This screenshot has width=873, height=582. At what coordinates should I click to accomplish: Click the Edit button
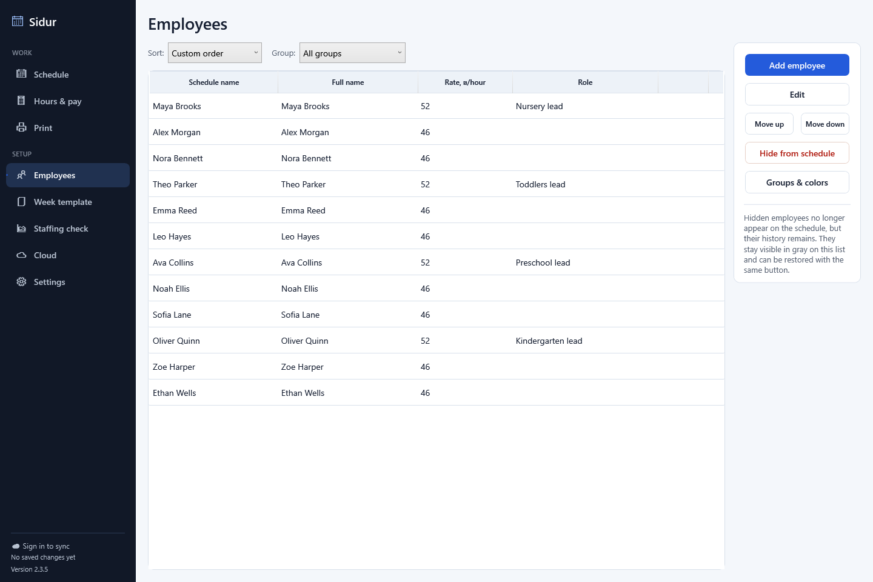tap(797, 95)
